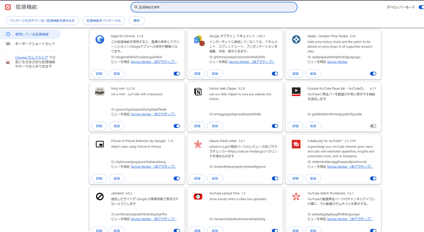
Task: Open 詳細 for Notion Web Clipper
Action: 197,126
